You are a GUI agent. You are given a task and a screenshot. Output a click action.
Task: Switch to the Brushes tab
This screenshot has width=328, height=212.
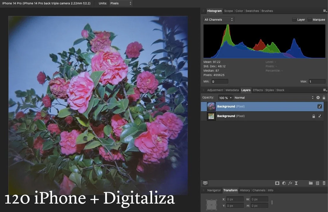pos(267,11)
